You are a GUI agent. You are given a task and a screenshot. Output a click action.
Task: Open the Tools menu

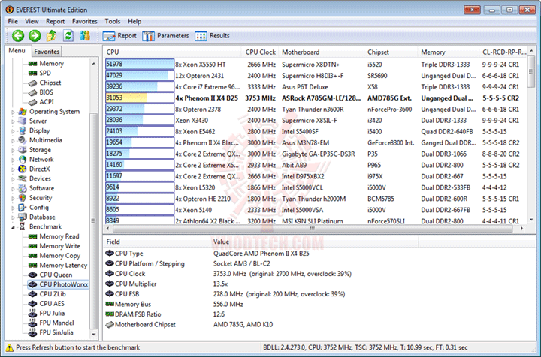(113, 21)
